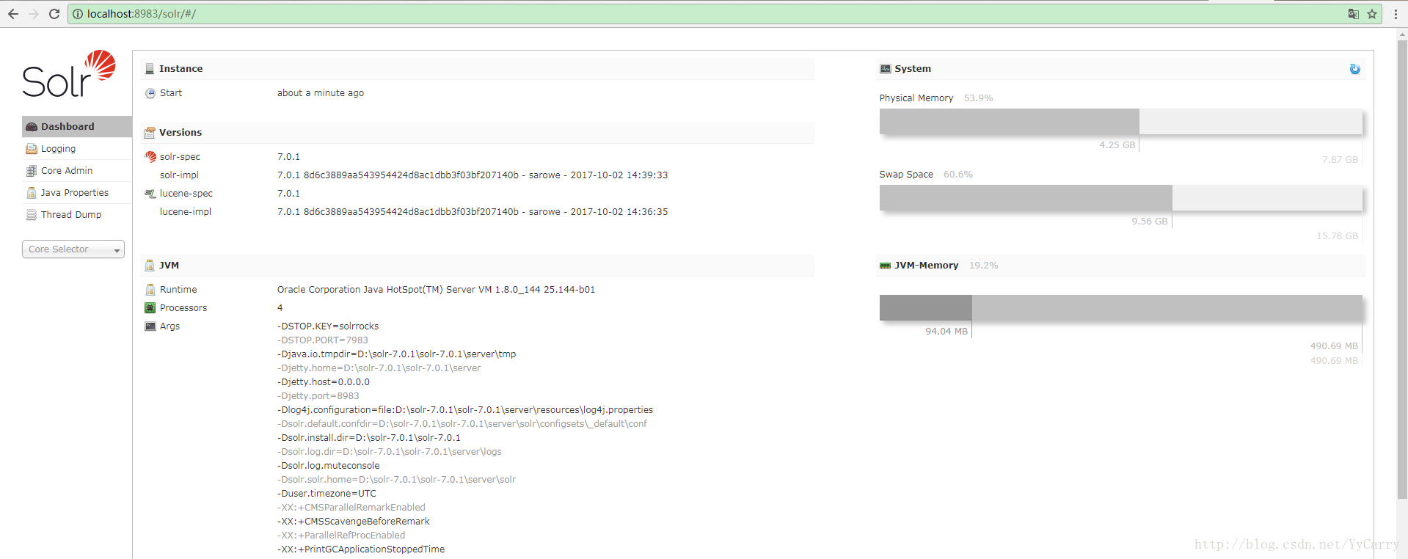Open the browser three-dot menu
Viewport: 1408px width, 559px height.
(x=1396, y=14)
